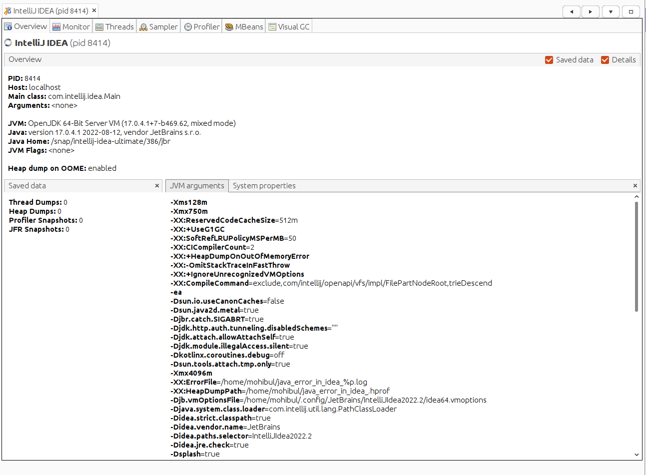
Task: Click the Main class com.intellij.idea.Main text
Action: (64, 96)
